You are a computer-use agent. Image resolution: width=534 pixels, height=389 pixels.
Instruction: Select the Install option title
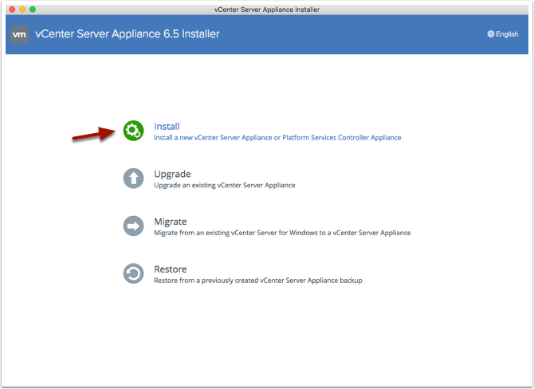coord(167,126)
